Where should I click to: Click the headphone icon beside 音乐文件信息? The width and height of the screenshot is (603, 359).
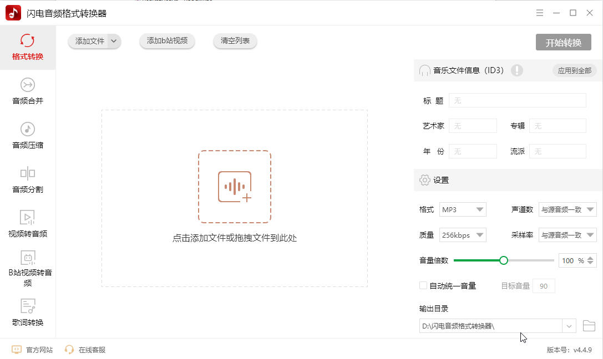(424, 70)
